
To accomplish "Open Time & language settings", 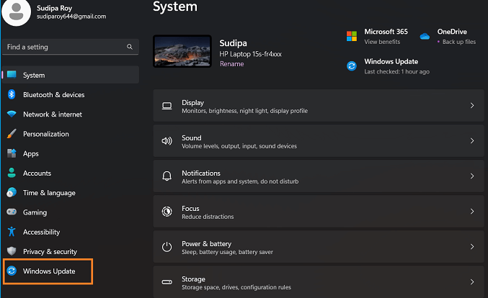I will pos(48,193).
